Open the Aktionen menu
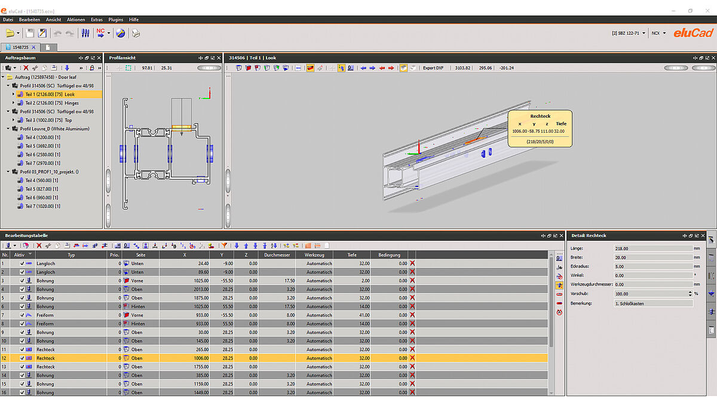 [x=76, y=20]
